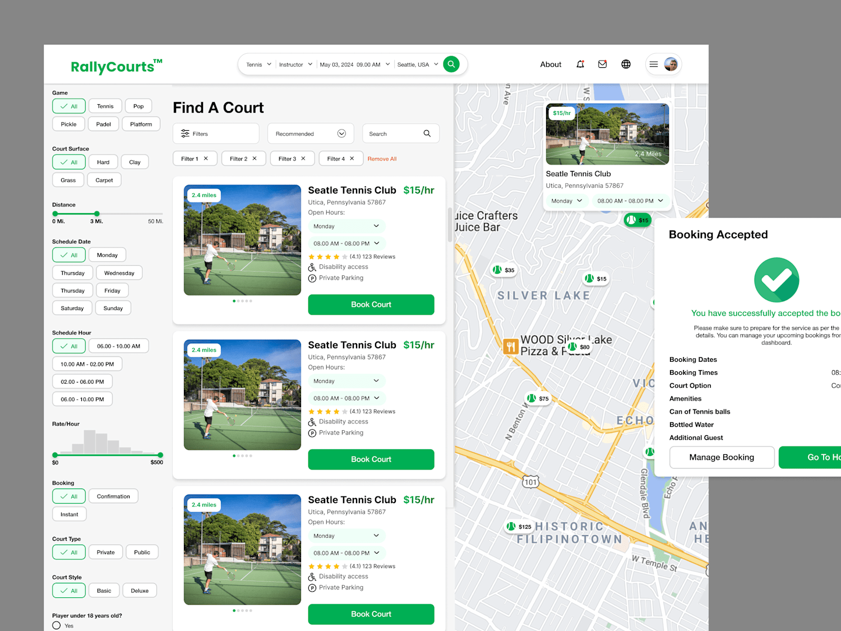Screen dimensions: 841x631
Task: Click WOOD Pizza restaurant map icon
Action: tap(510, 347)
